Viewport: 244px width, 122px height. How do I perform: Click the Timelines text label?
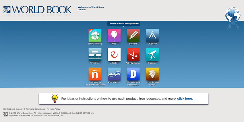point(95,63)
